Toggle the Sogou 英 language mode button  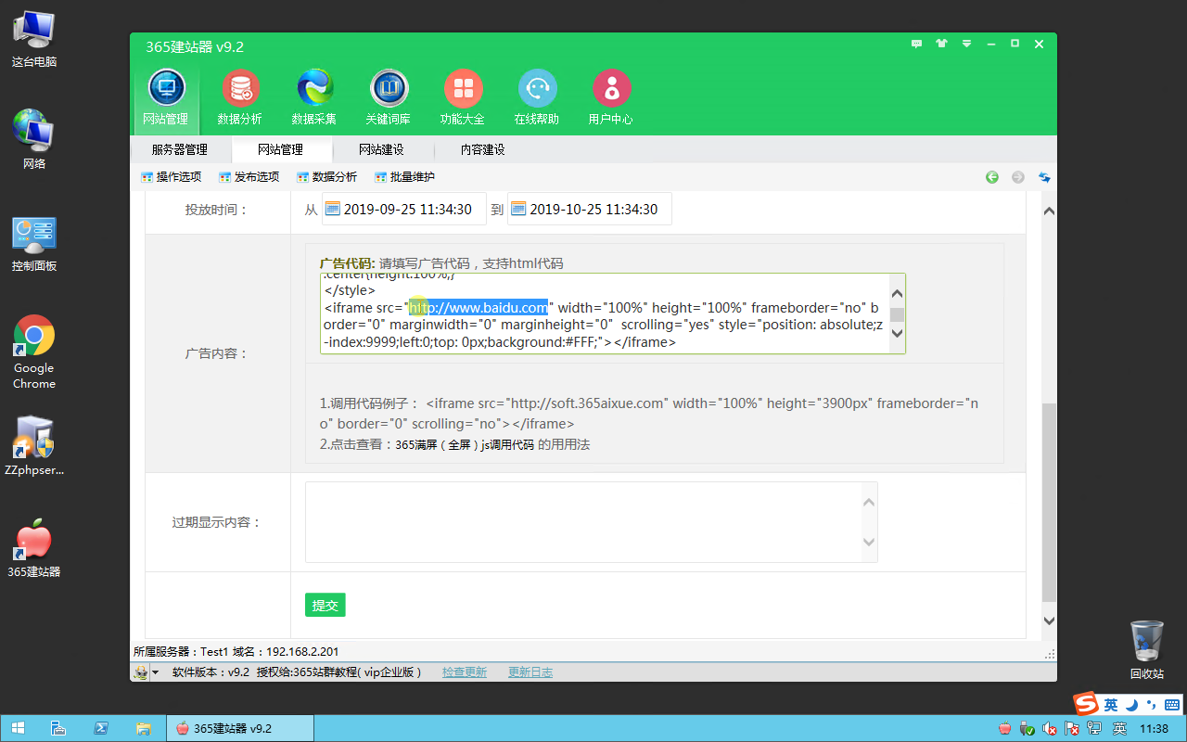pos(1111,705)
